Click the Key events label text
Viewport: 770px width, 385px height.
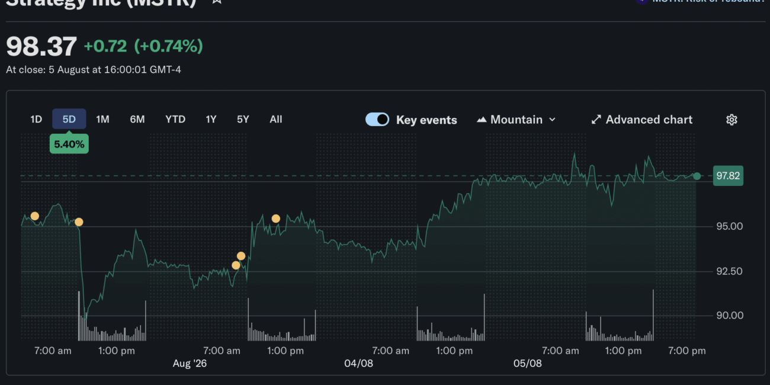426,120
